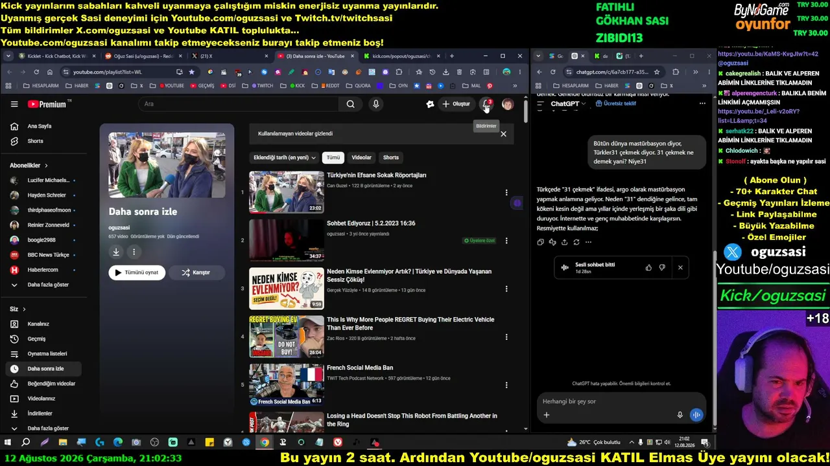Open the YouTube hamburger guide menu

pyautogui.click(x=14, y=104)
